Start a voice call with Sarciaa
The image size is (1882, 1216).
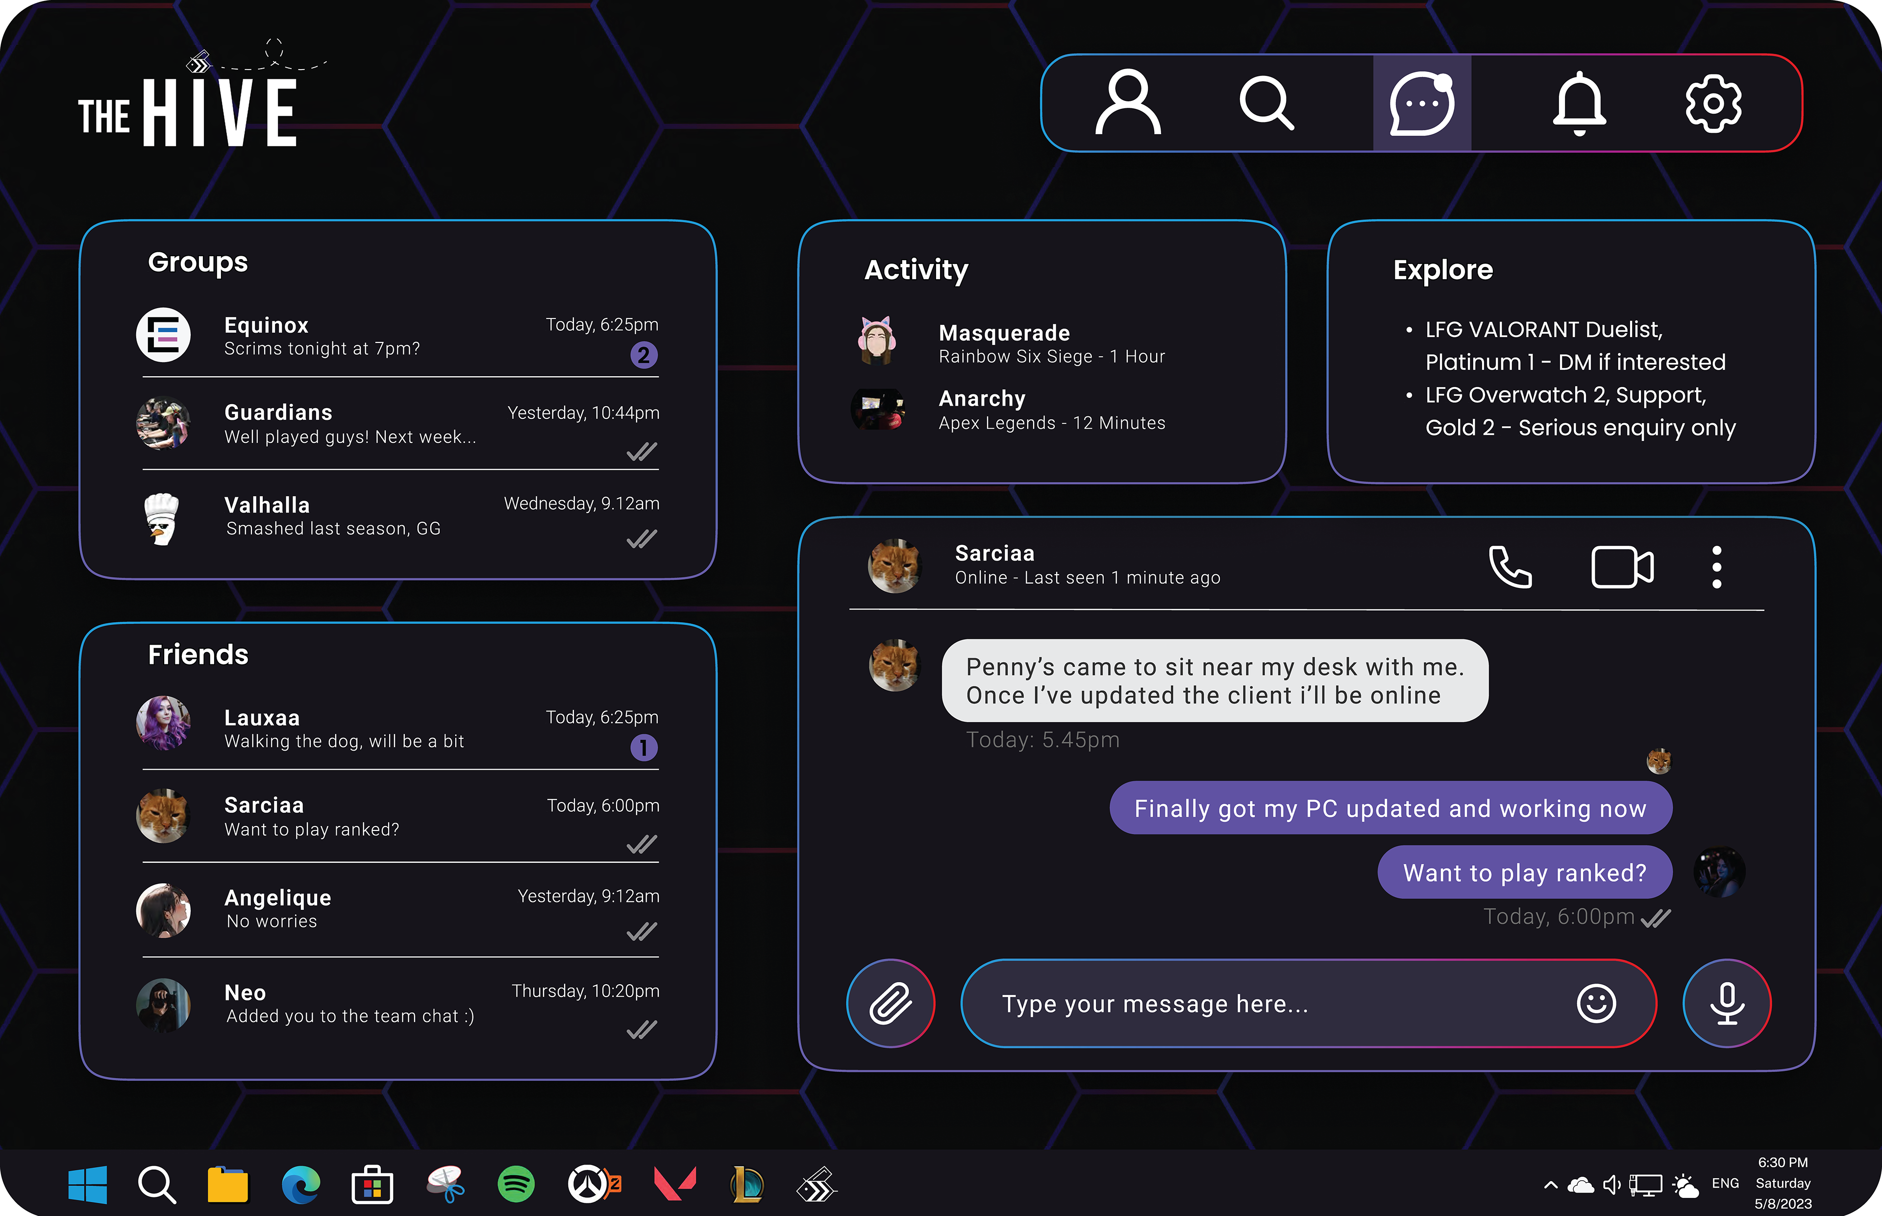pos(1509,567)
